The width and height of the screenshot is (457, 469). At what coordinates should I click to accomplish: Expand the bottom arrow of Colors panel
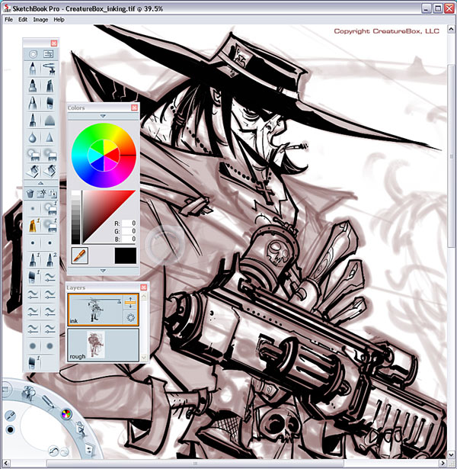103,271
